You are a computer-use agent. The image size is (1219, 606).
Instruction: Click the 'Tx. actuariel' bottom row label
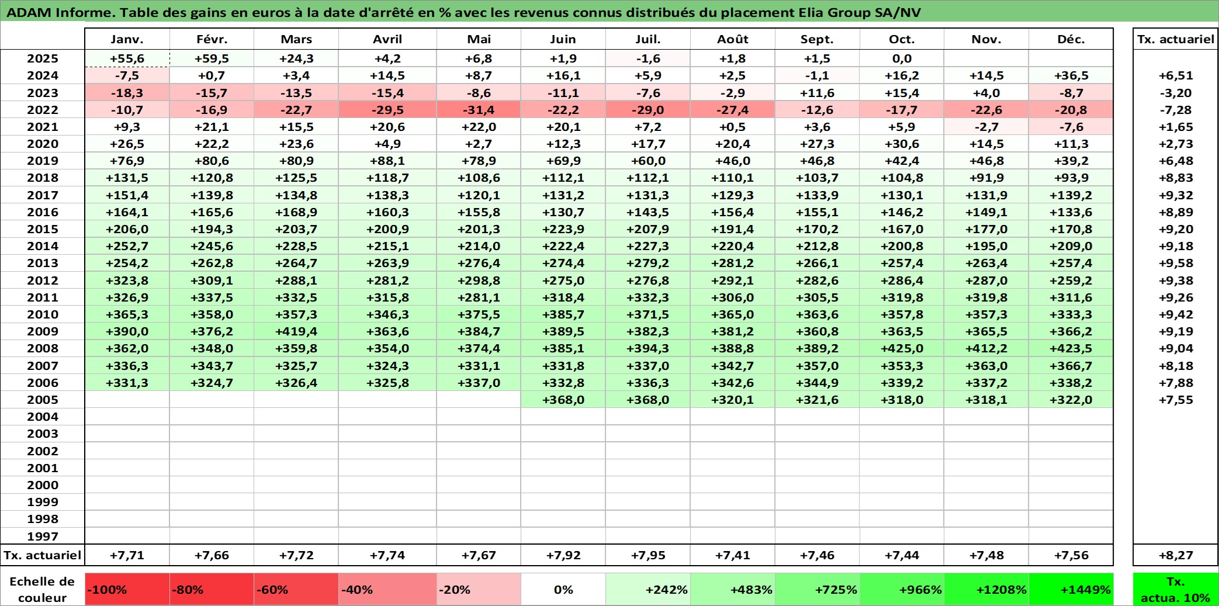[x=43, y=555]
